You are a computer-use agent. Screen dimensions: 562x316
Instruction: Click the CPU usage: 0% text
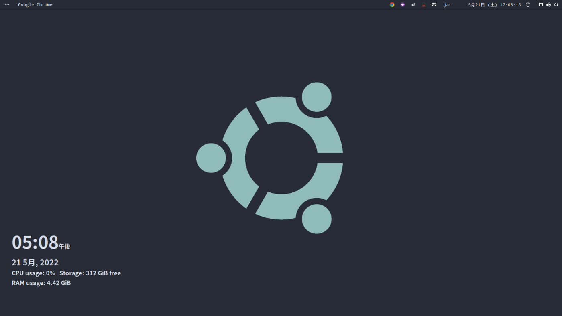coord(33,273)
